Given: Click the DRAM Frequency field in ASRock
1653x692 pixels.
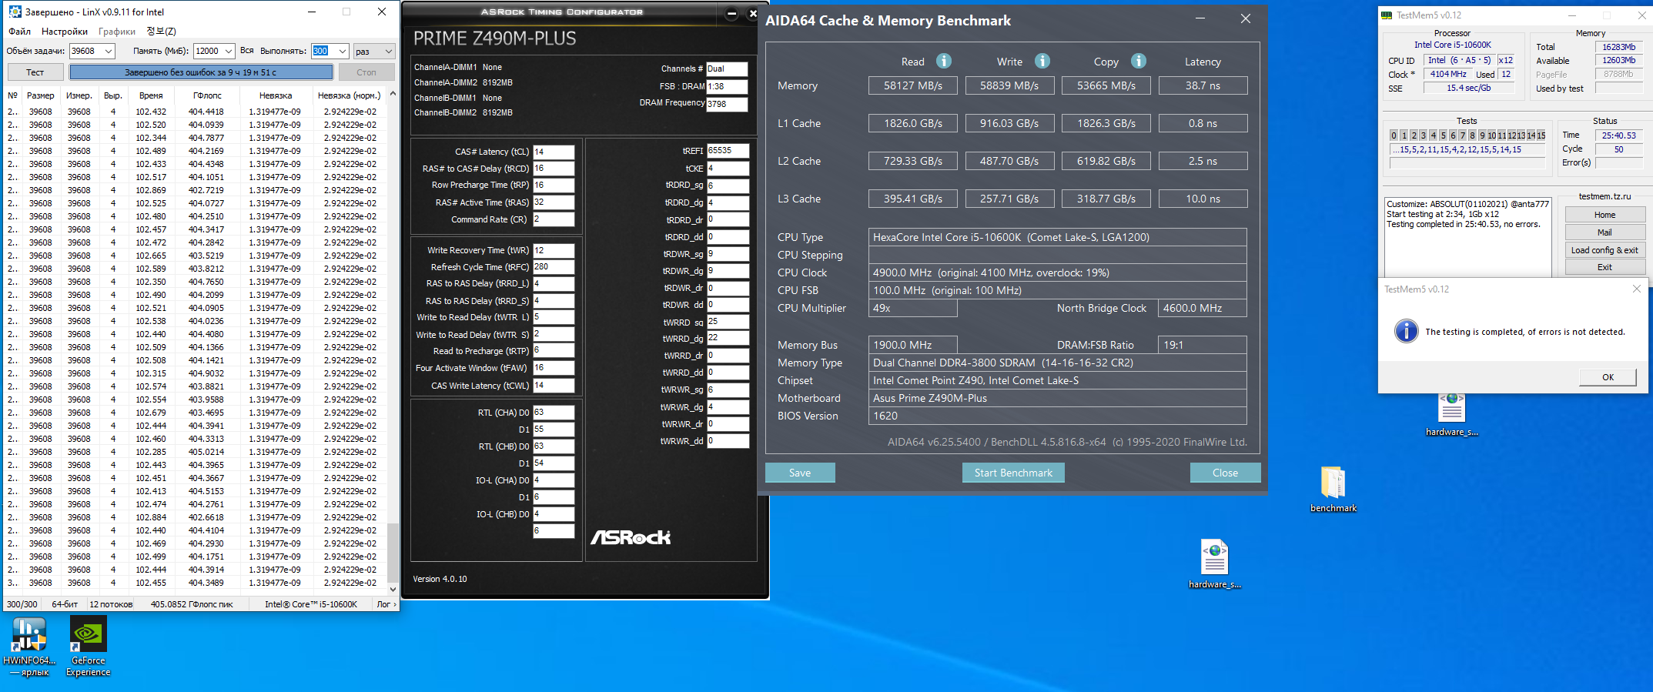Looking at the screenshot, I should point(727,104).
